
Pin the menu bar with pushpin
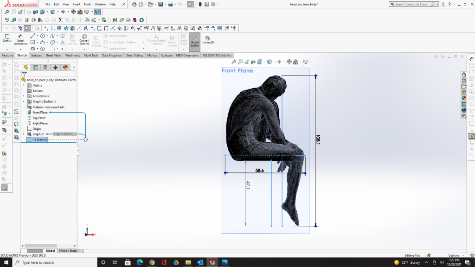pyautogui.click(x=123, y=4)
